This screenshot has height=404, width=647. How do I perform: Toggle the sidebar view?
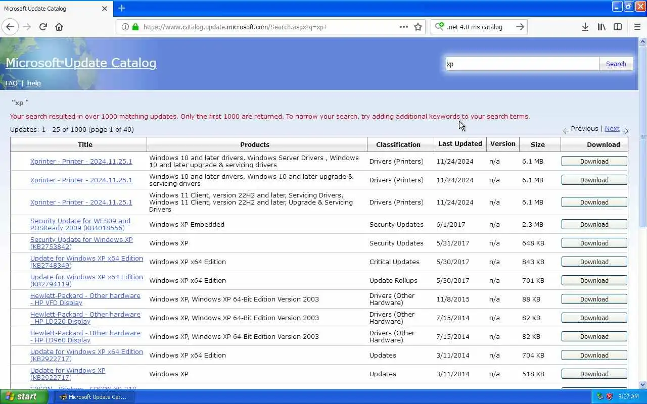[x=618, y=27]
